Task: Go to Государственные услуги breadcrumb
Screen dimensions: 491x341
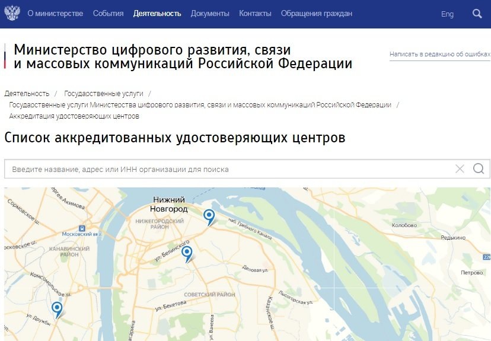Action: click(104, 94)
